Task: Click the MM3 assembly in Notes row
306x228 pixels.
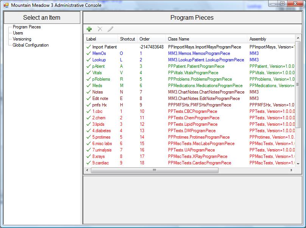Action: coord(254,92)
